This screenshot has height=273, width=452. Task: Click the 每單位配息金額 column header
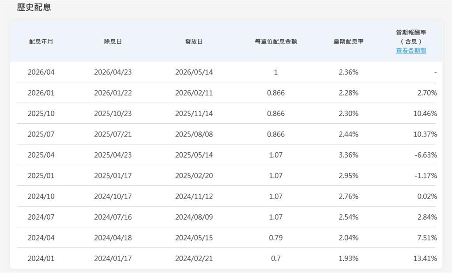pos(276,41)
